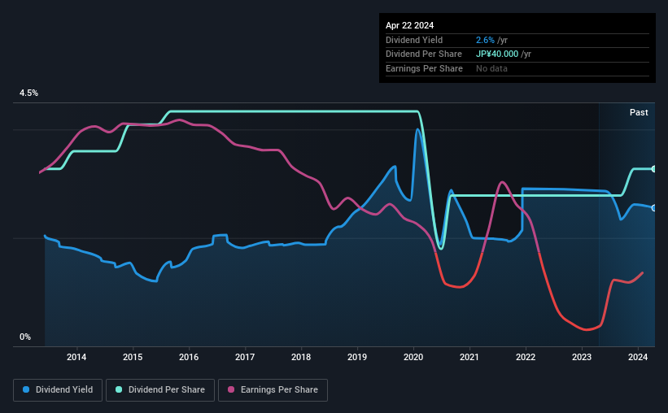
Task: Click the JP¥40.000 dividend per share value
Action: point(497,54)
